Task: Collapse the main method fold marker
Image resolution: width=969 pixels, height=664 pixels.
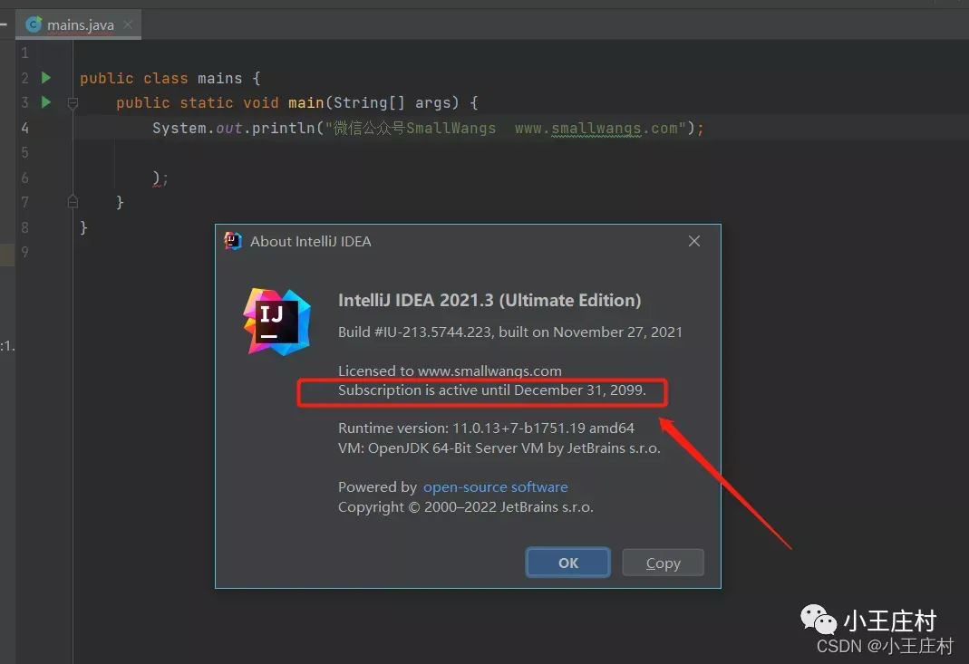Action: 73,102
